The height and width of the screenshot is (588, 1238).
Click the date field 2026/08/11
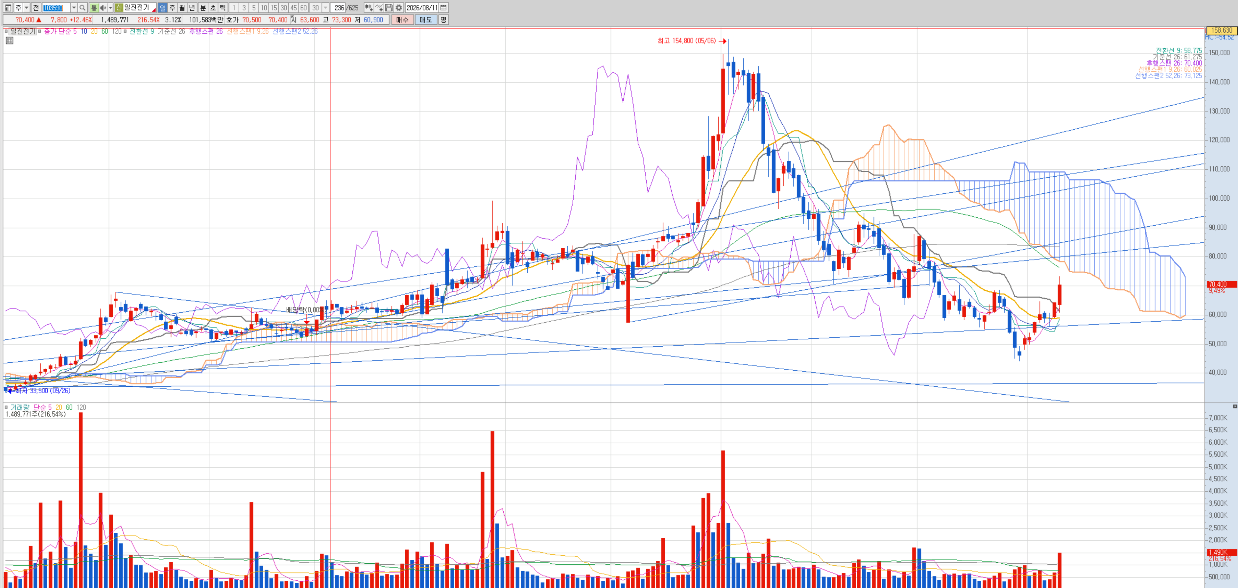[422, 8]
